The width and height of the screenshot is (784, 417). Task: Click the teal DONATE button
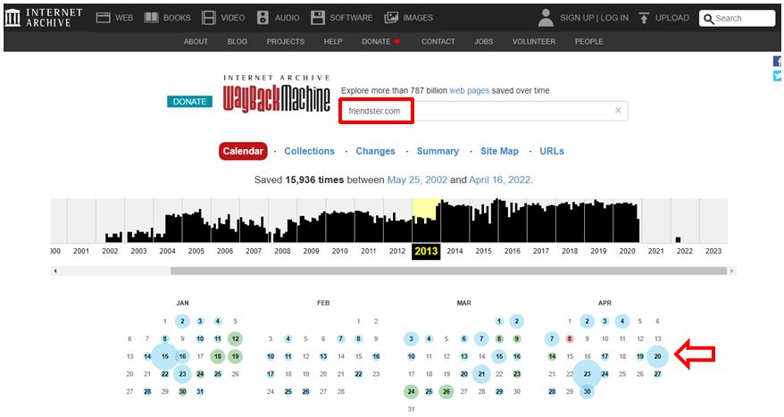tap(189, 102)
